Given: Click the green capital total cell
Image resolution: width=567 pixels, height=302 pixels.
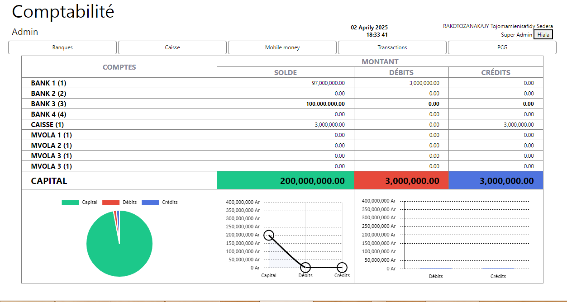Looking at the screenshot, I should click(285, 180).
